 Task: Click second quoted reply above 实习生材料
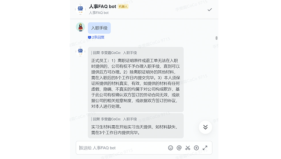(114, 119)
